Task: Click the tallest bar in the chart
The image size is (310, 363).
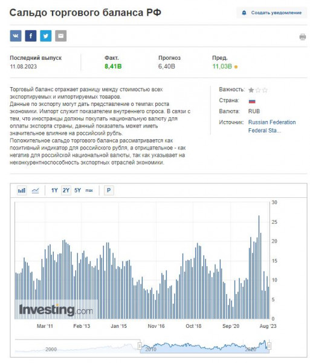Action: click(259, 267)
